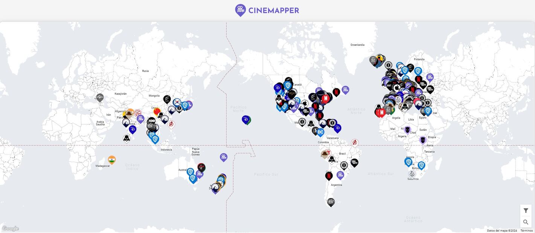Select India flag marker near Madagascar

click(111, 159)
